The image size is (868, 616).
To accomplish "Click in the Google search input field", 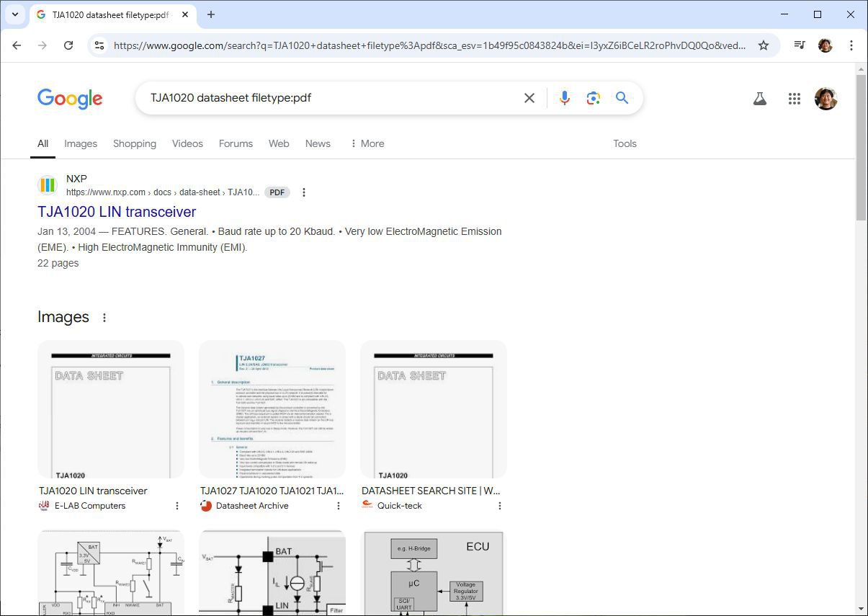I will 331,98.
